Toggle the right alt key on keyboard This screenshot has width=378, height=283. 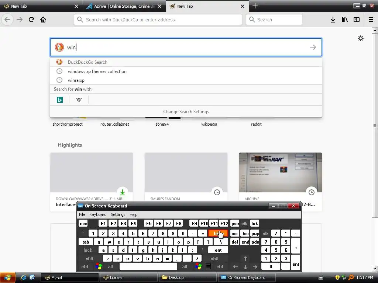pos(185,267)
